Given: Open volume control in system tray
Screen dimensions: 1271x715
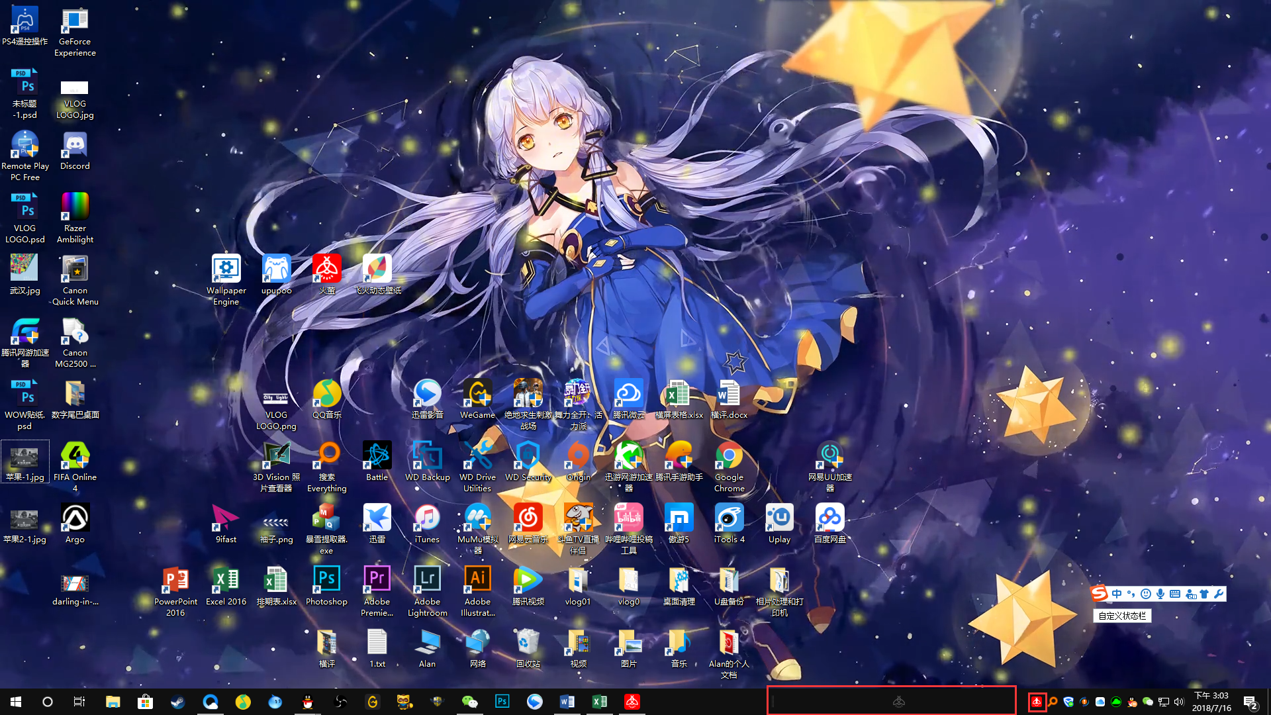Looking at the screenshot, I should [1179, 702].
